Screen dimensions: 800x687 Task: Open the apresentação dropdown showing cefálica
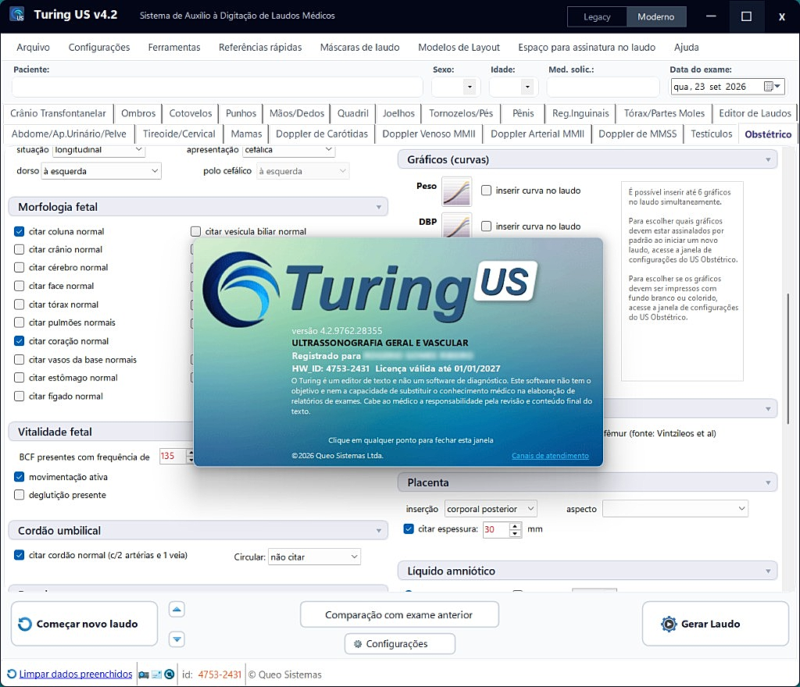pyautogui.click(x=289, y=151)
